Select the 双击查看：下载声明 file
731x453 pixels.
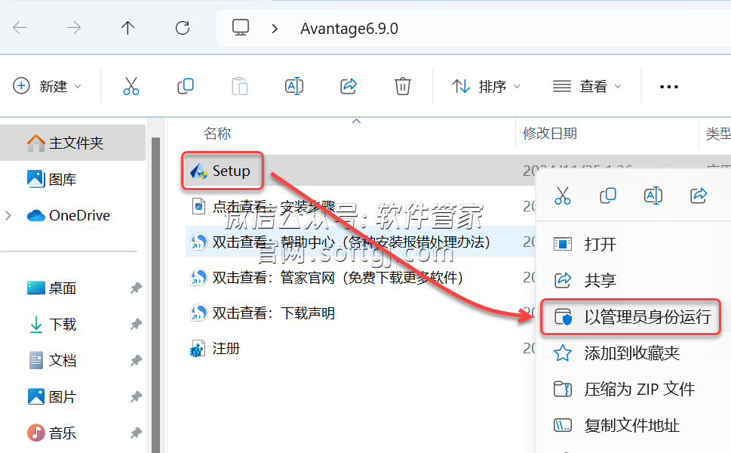click(263, 313)
